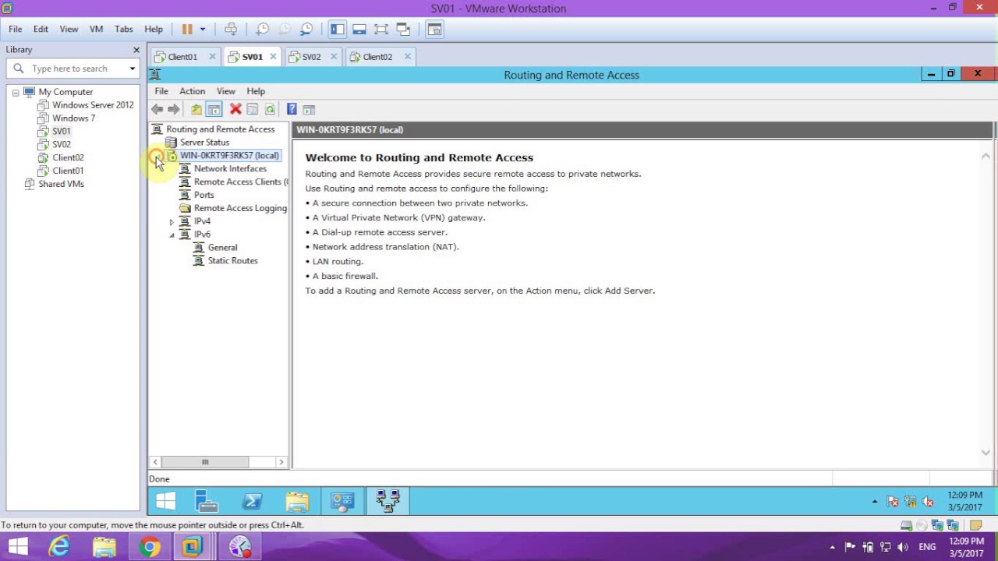Select Windows 7 in the Library
Viewport: 998px width, 561px height.
[73, 118]
